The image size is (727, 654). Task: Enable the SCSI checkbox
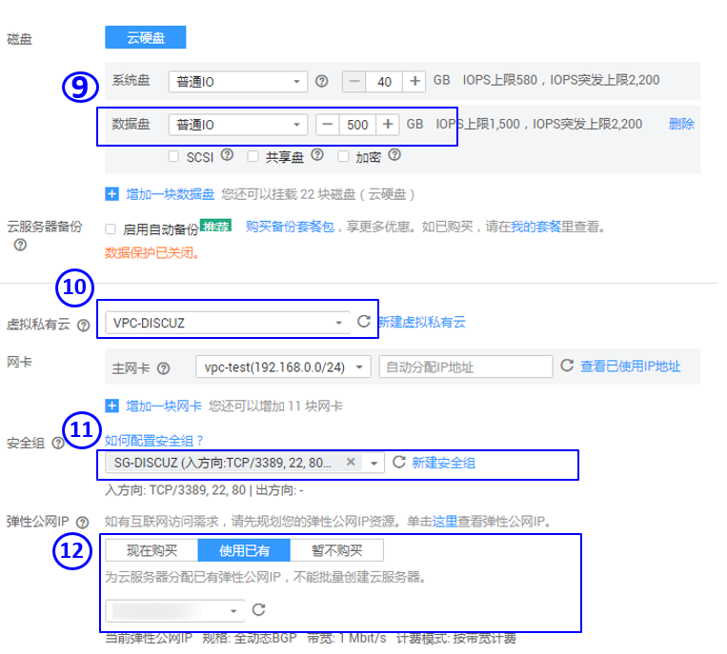[173, 156]
